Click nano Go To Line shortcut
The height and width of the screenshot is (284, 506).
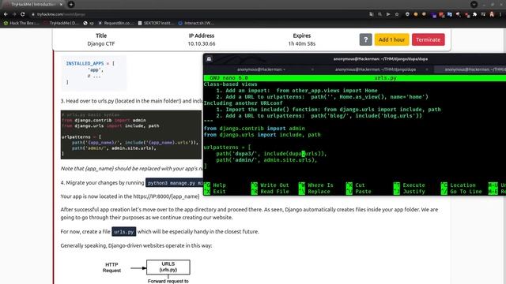pyautogui.click(x=462, y=192)
